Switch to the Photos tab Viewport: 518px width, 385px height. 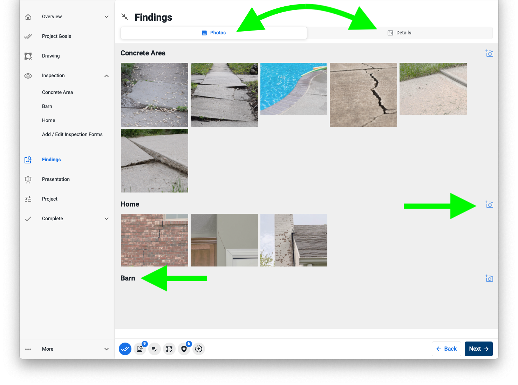tap(214, 33)
